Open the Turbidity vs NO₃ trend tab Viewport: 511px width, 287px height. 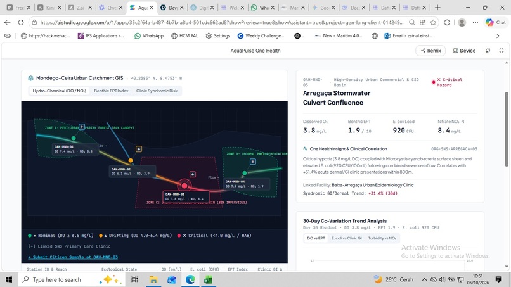coord(382,238)
